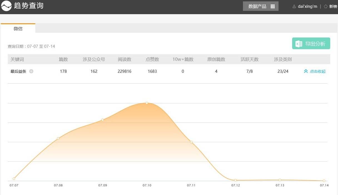Select the chart data point for 07.11
Screen dimensions: 338x195
coord(191,142)
